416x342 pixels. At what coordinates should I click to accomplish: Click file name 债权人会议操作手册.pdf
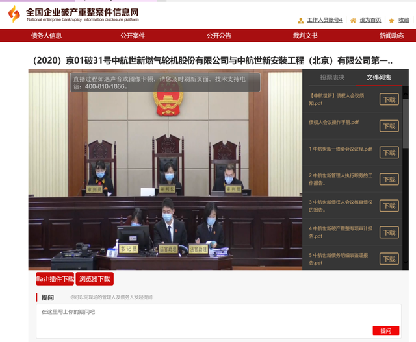tap(333, 122)
